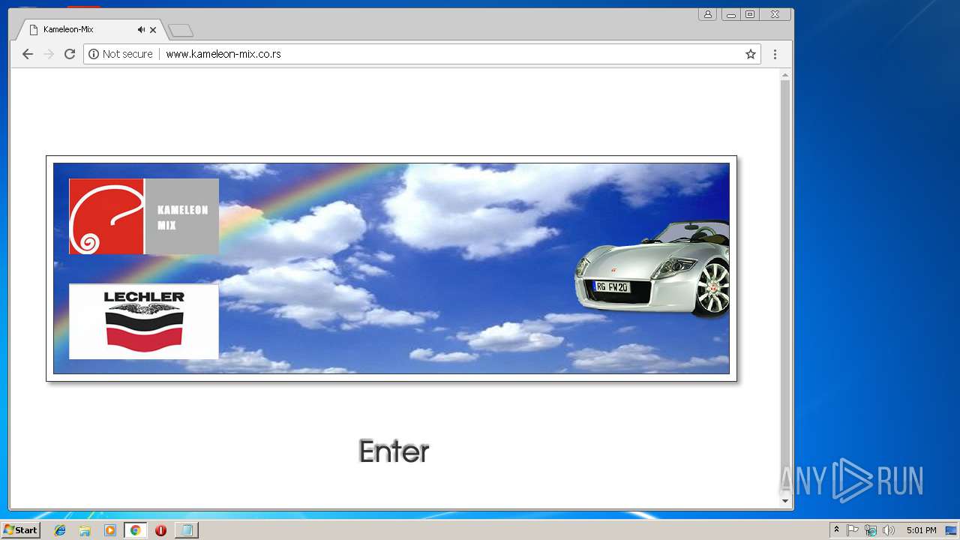Click the Kameleon Mix logo

click(x=144, y=216)
